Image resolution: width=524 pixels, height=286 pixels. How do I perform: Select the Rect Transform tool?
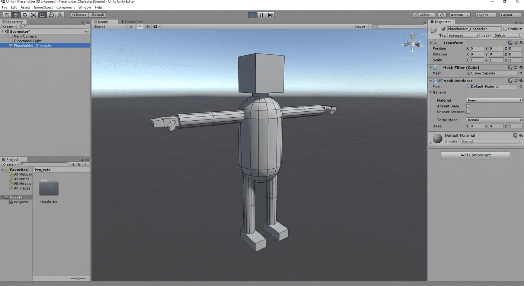42,15
